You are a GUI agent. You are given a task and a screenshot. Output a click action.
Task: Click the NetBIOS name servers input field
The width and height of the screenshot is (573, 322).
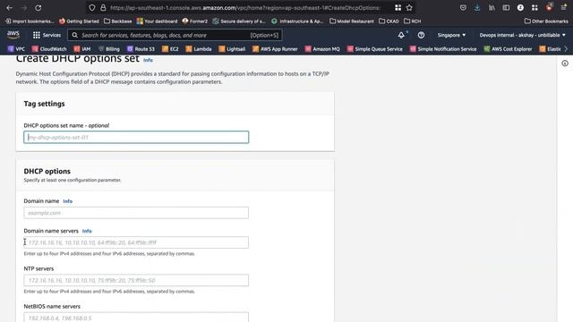coord(136,318)
